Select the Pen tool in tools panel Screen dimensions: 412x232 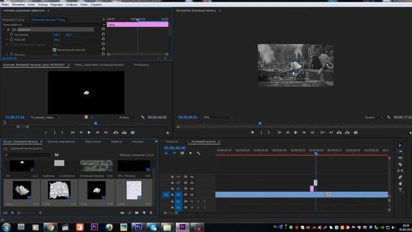coord(400,177)
